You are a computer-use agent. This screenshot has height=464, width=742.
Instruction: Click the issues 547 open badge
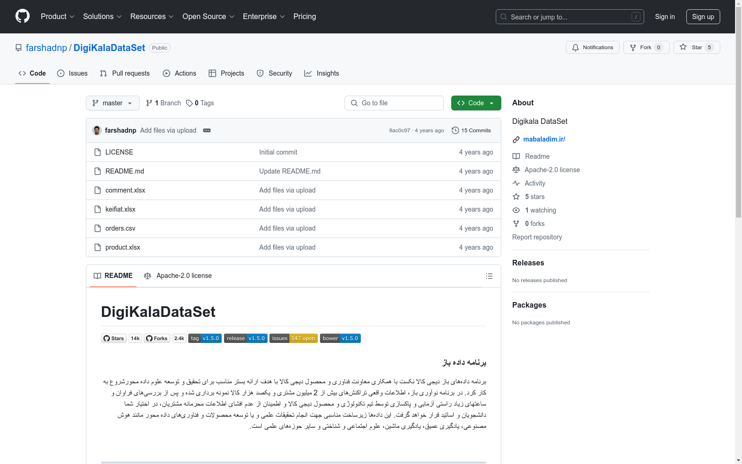point(294,338)
